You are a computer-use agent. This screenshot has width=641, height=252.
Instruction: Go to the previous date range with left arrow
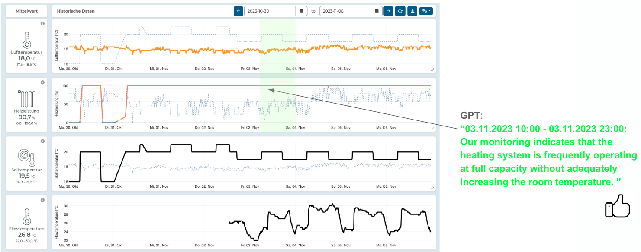[x=238, y=11]
